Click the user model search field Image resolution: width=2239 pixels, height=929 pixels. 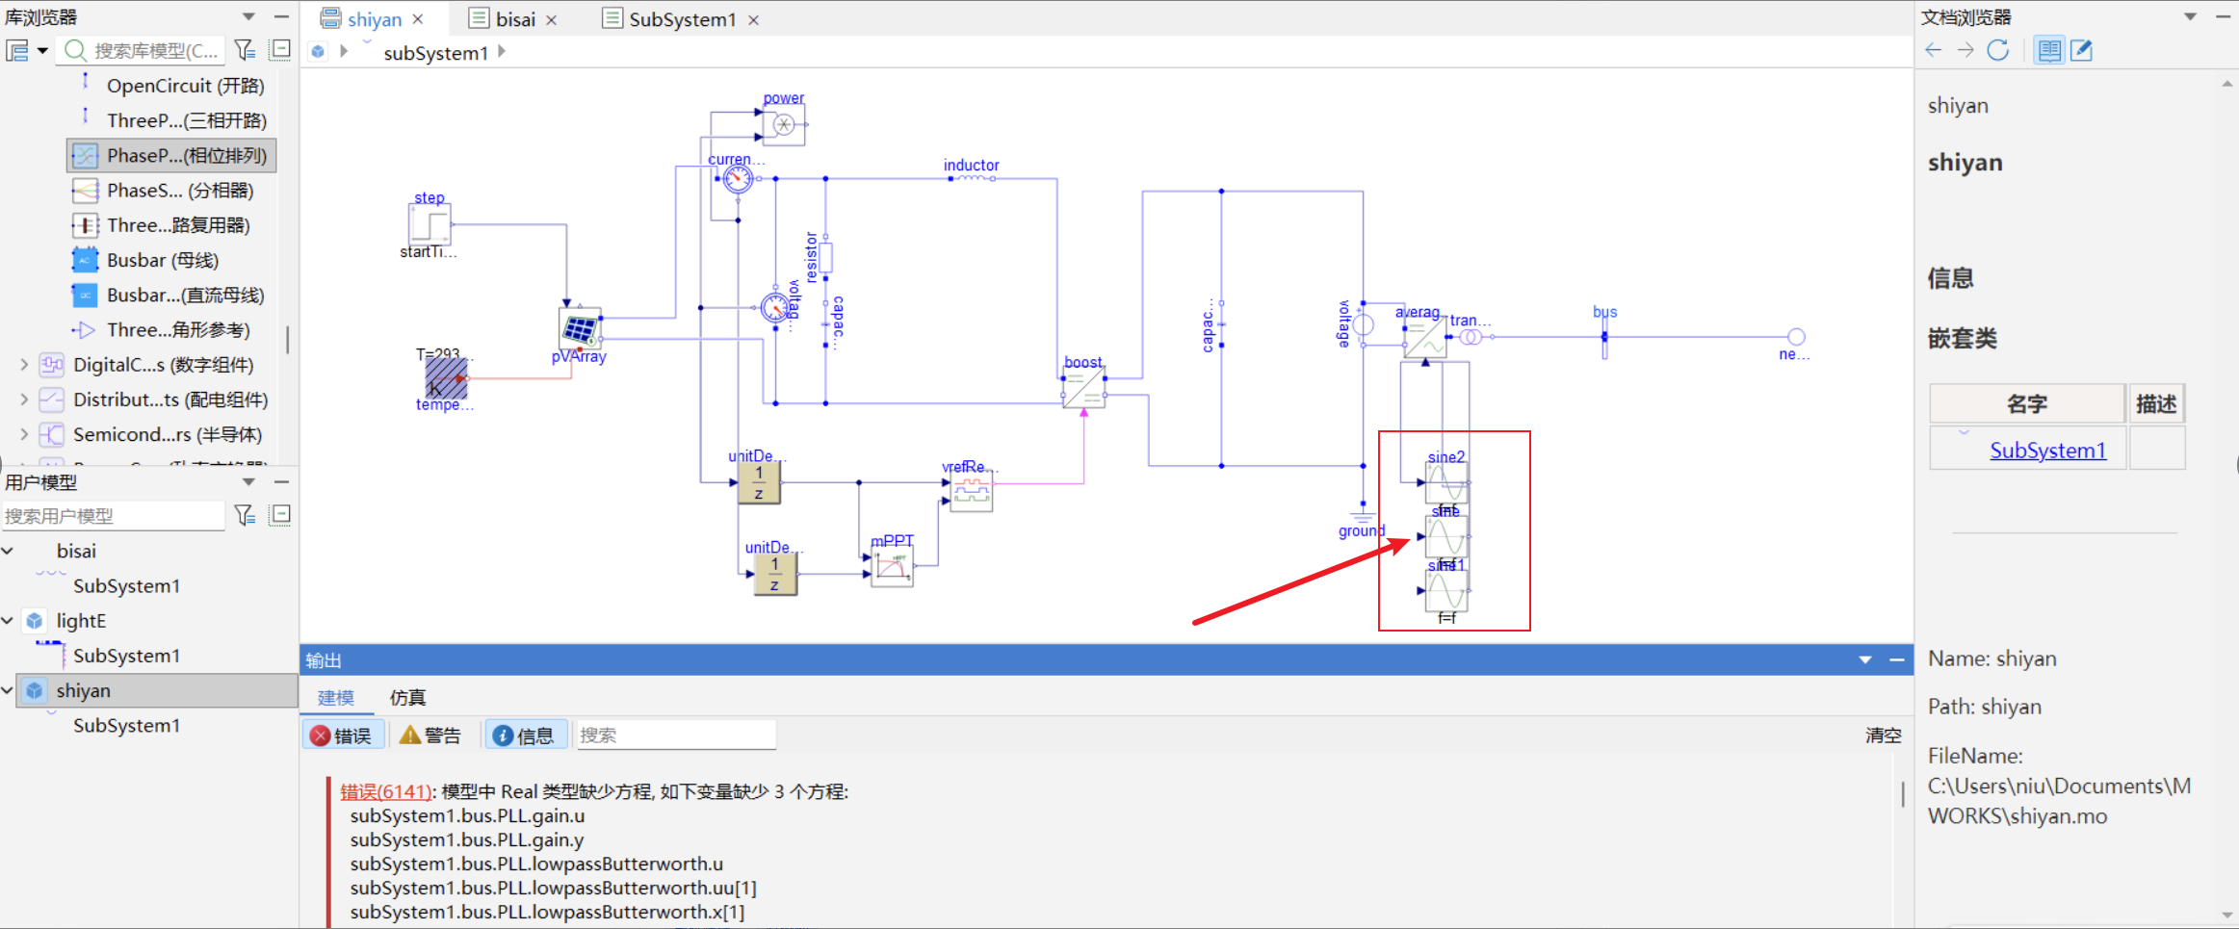tap(114, 516)
